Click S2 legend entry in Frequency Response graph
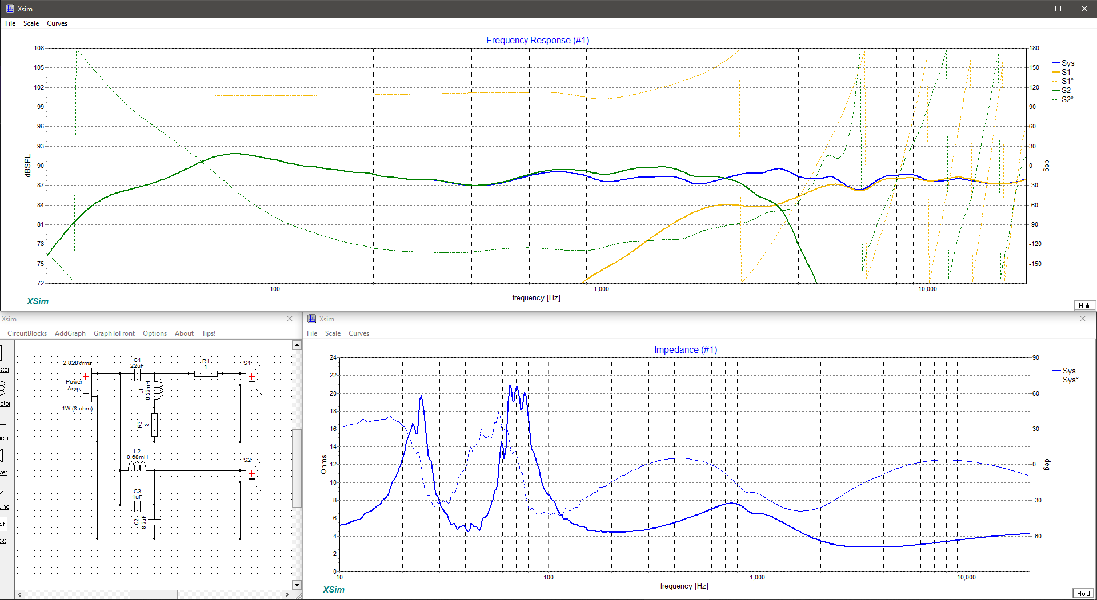 point(1062,90)
